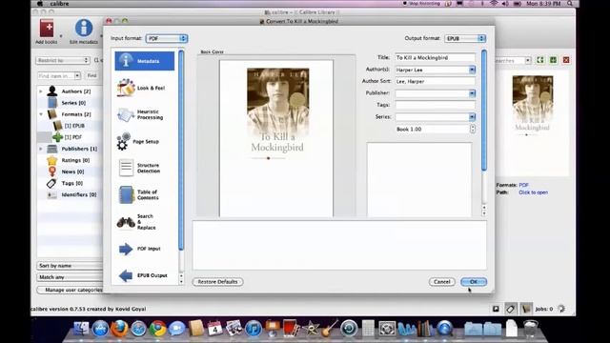The height and width of the screenshot is (343, 610).
Task: Click into the Tags field
Action: [435, 105]
